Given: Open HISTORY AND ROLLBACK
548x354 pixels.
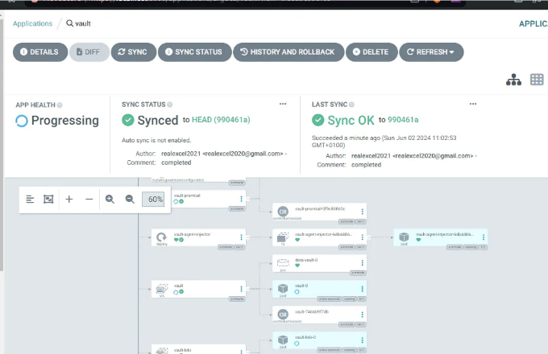Looking at the screenshot, I should click(x=289, y=52).
